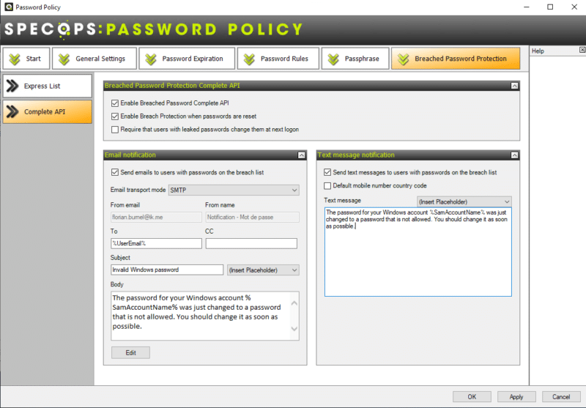Click the OK button

tap(472, 397)
